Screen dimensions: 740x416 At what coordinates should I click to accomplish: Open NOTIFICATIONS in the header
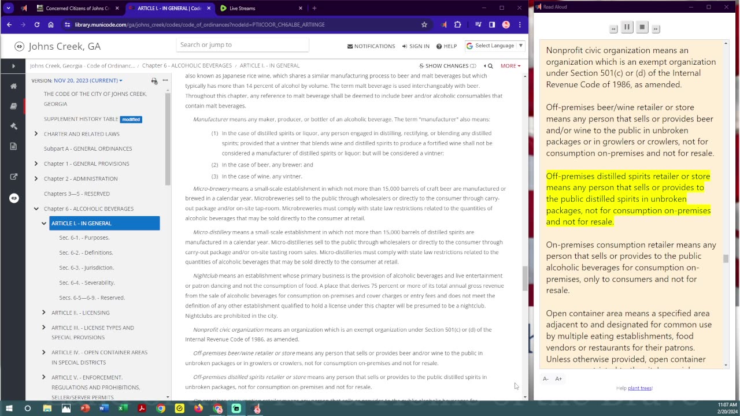coord(371,46)
